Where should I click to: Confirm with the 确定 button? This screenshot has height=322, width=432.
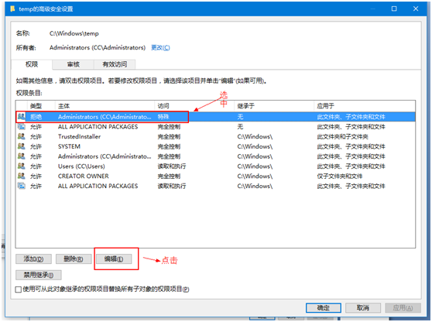(324, 307)
